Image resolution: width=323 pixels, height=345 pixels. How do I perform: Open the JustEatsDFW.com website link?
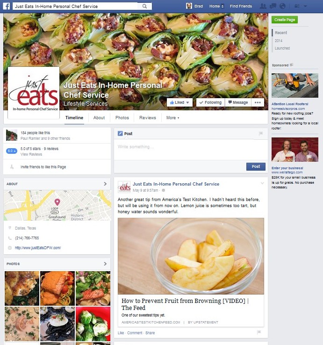click(38, 248)
